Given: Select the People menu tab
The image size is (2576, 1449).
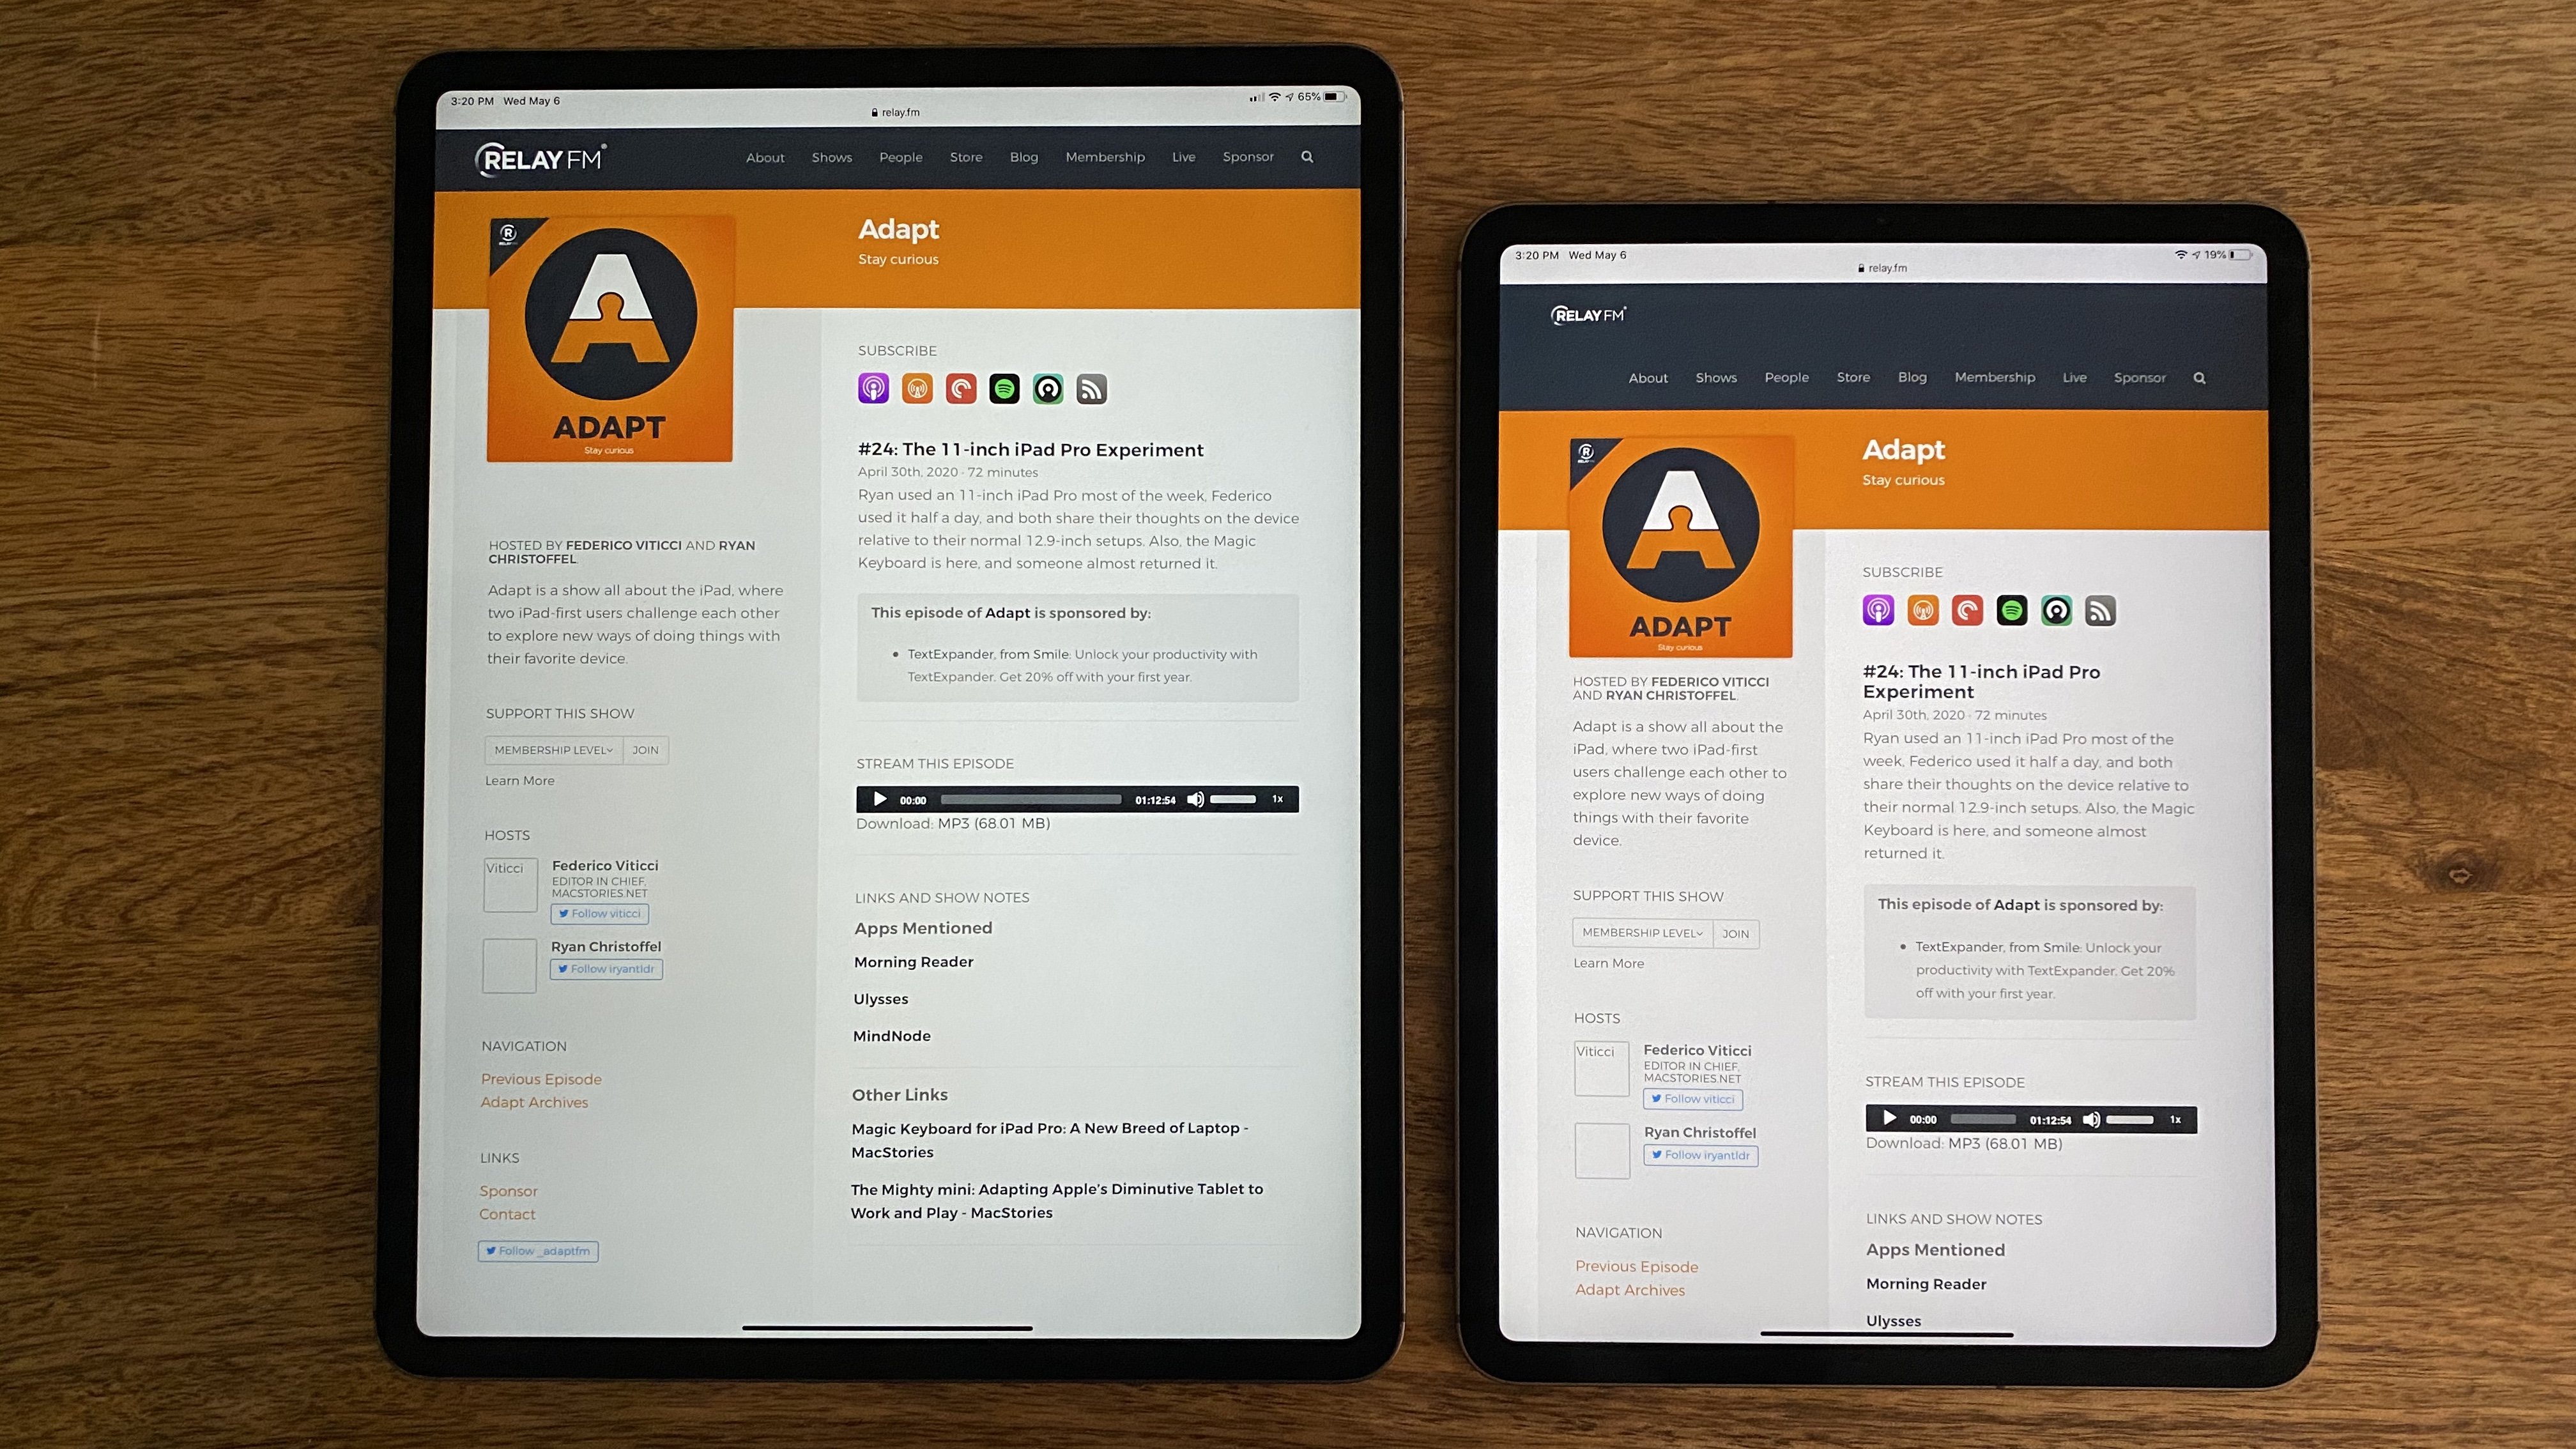Looking at the screenshot, I should (901, 157).
